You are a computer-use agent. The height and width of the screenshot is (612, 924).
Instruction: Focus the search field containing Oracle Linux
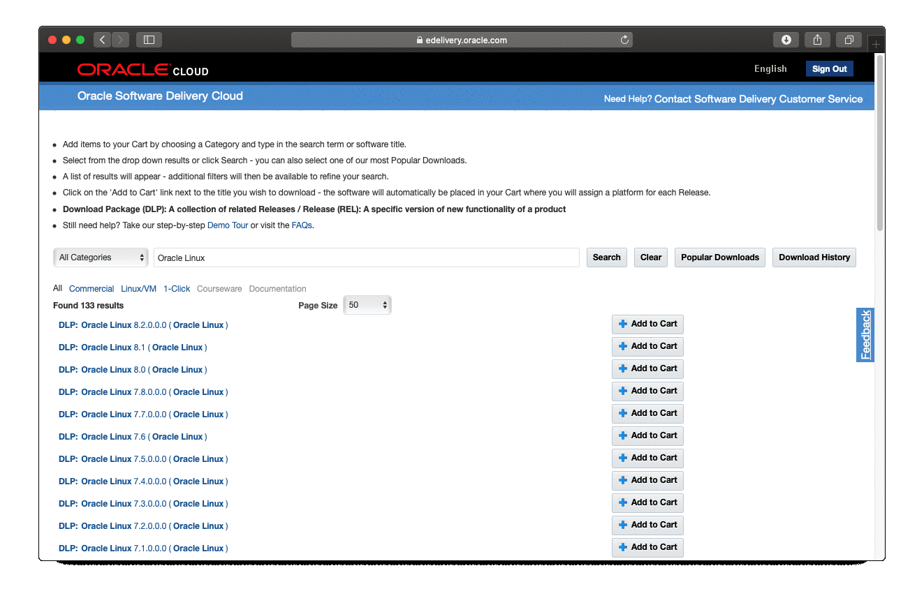367,258
